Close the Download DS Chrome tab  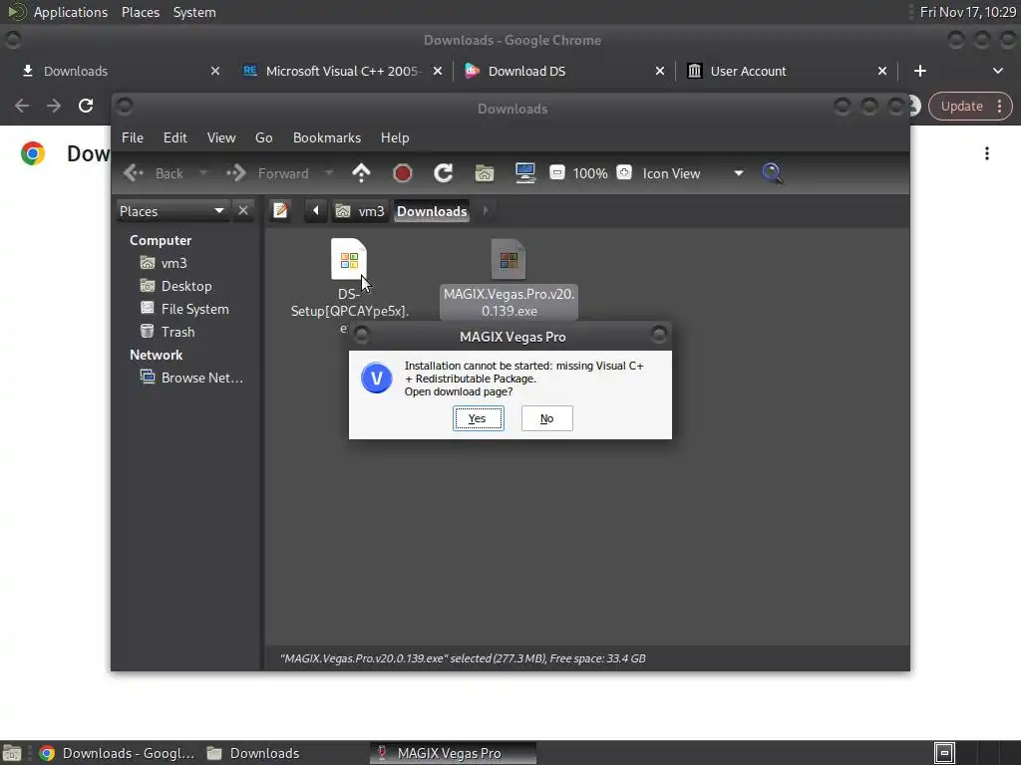[660, 71]
